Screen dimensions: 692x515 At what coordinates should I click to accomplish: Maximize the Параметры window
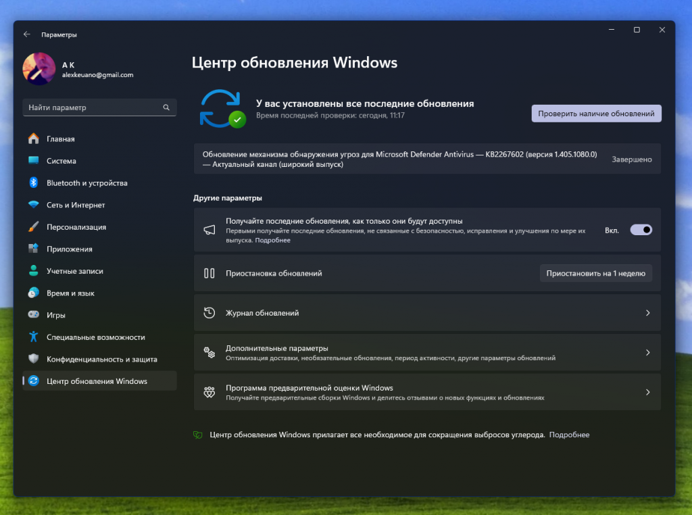[637, 30]
